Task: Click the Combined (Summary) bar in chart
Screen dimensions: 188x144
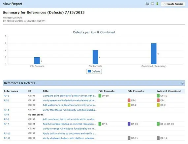Action: pyautogui.click(x=154, y=54)
